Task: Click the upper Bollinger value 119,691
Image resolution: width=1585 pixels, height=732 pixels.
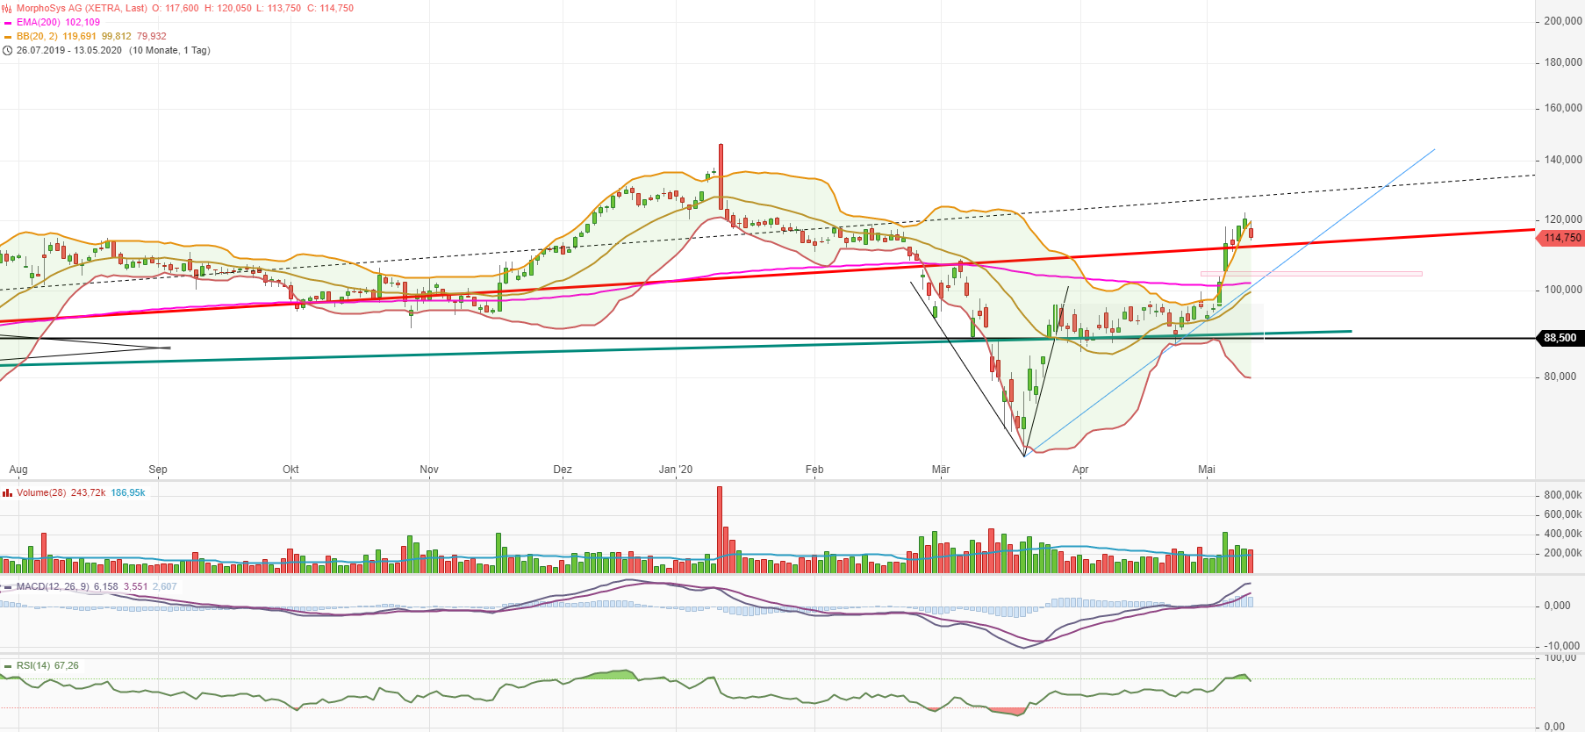Action: 79,36
